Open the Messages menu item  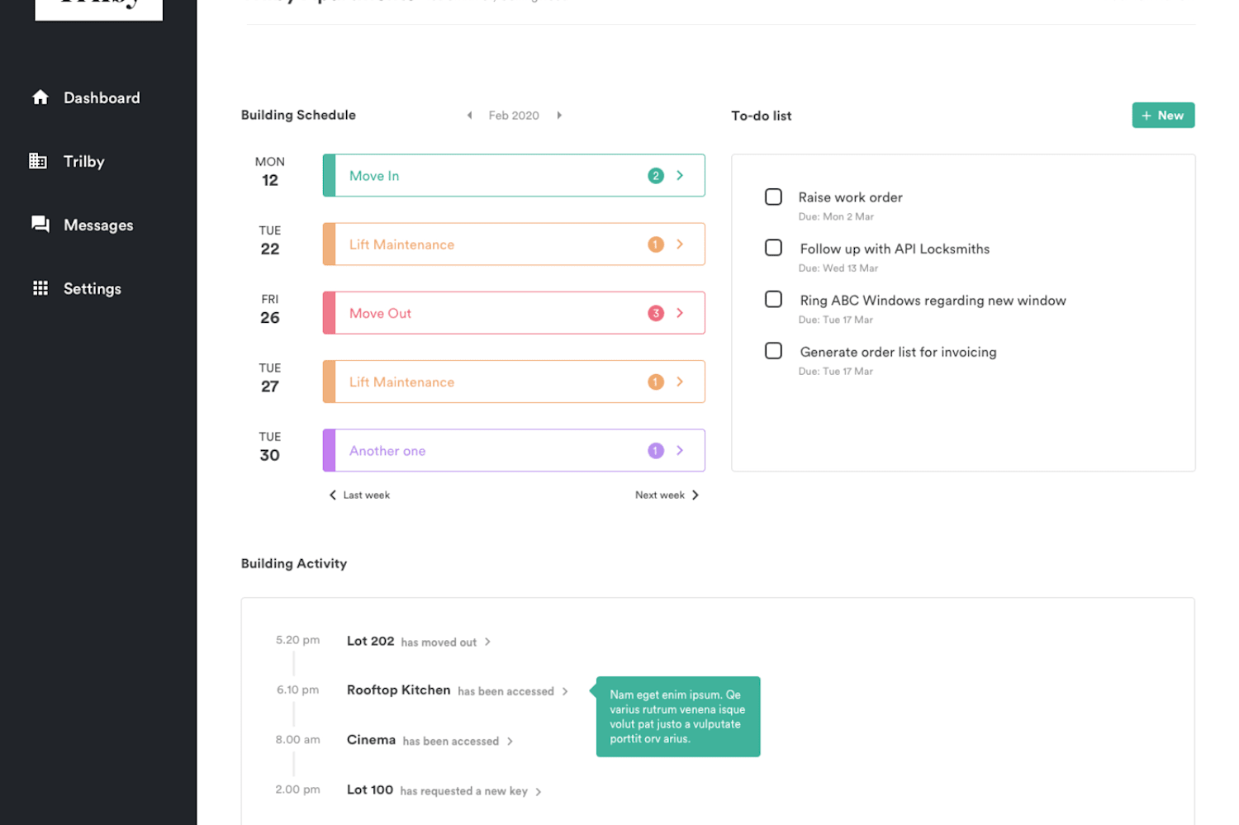[98, 225]
